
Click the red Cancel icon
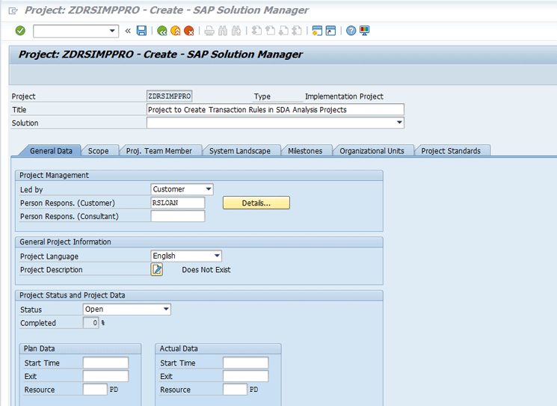point(189,31)
